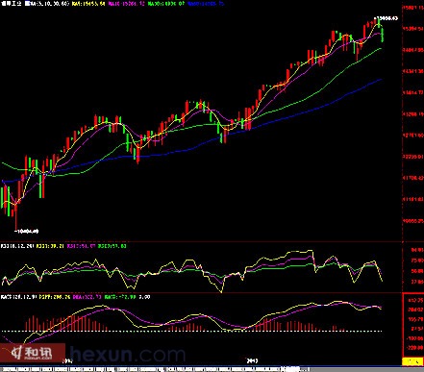Click the RSI3 green value label
This screenshot has height=372, width=424.
(112, 246)
